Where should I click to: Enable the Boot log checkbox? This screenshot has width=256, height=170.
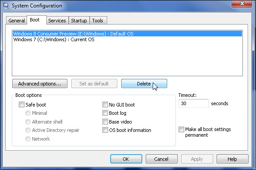[105, 113]
